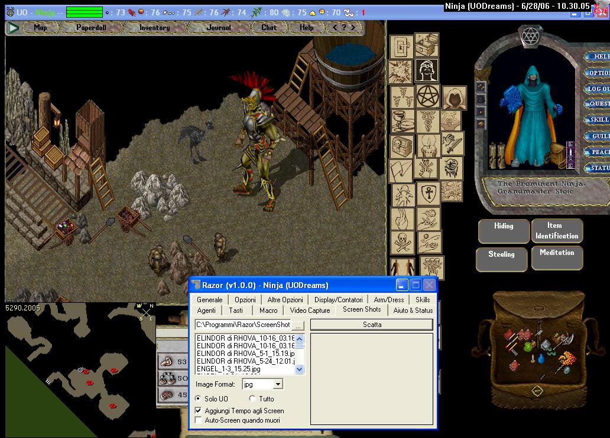Switch to the Macro tab in Razor
610x438 pixels.
click(268, 310)
